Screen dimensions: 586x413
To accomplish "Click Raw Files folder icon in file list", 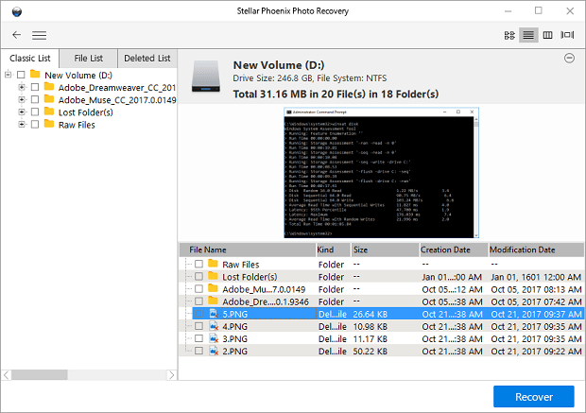I will (x=213, y=263).
